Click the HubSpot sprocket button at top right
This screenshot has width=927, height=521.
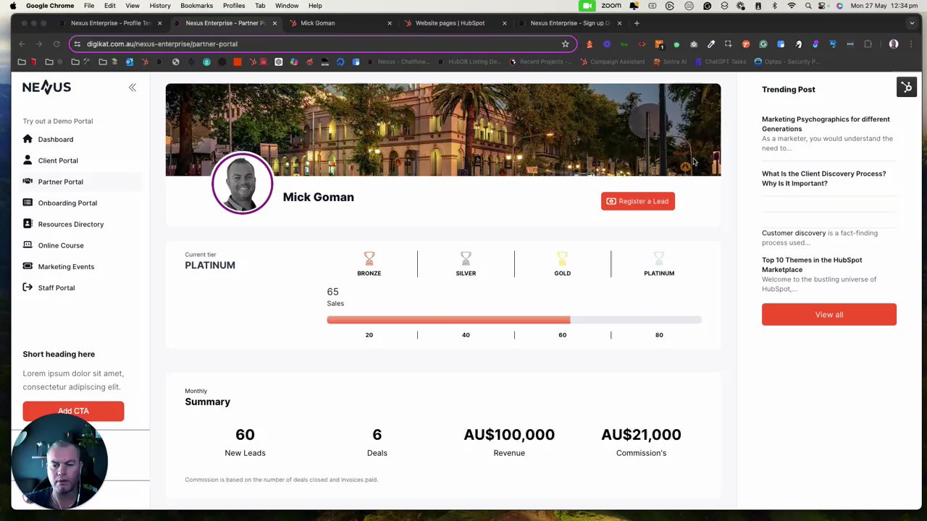pos(907,88)
